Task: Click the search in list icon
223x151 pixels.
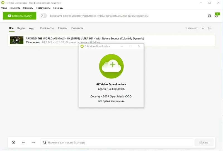Action: [x=202, y=28]
